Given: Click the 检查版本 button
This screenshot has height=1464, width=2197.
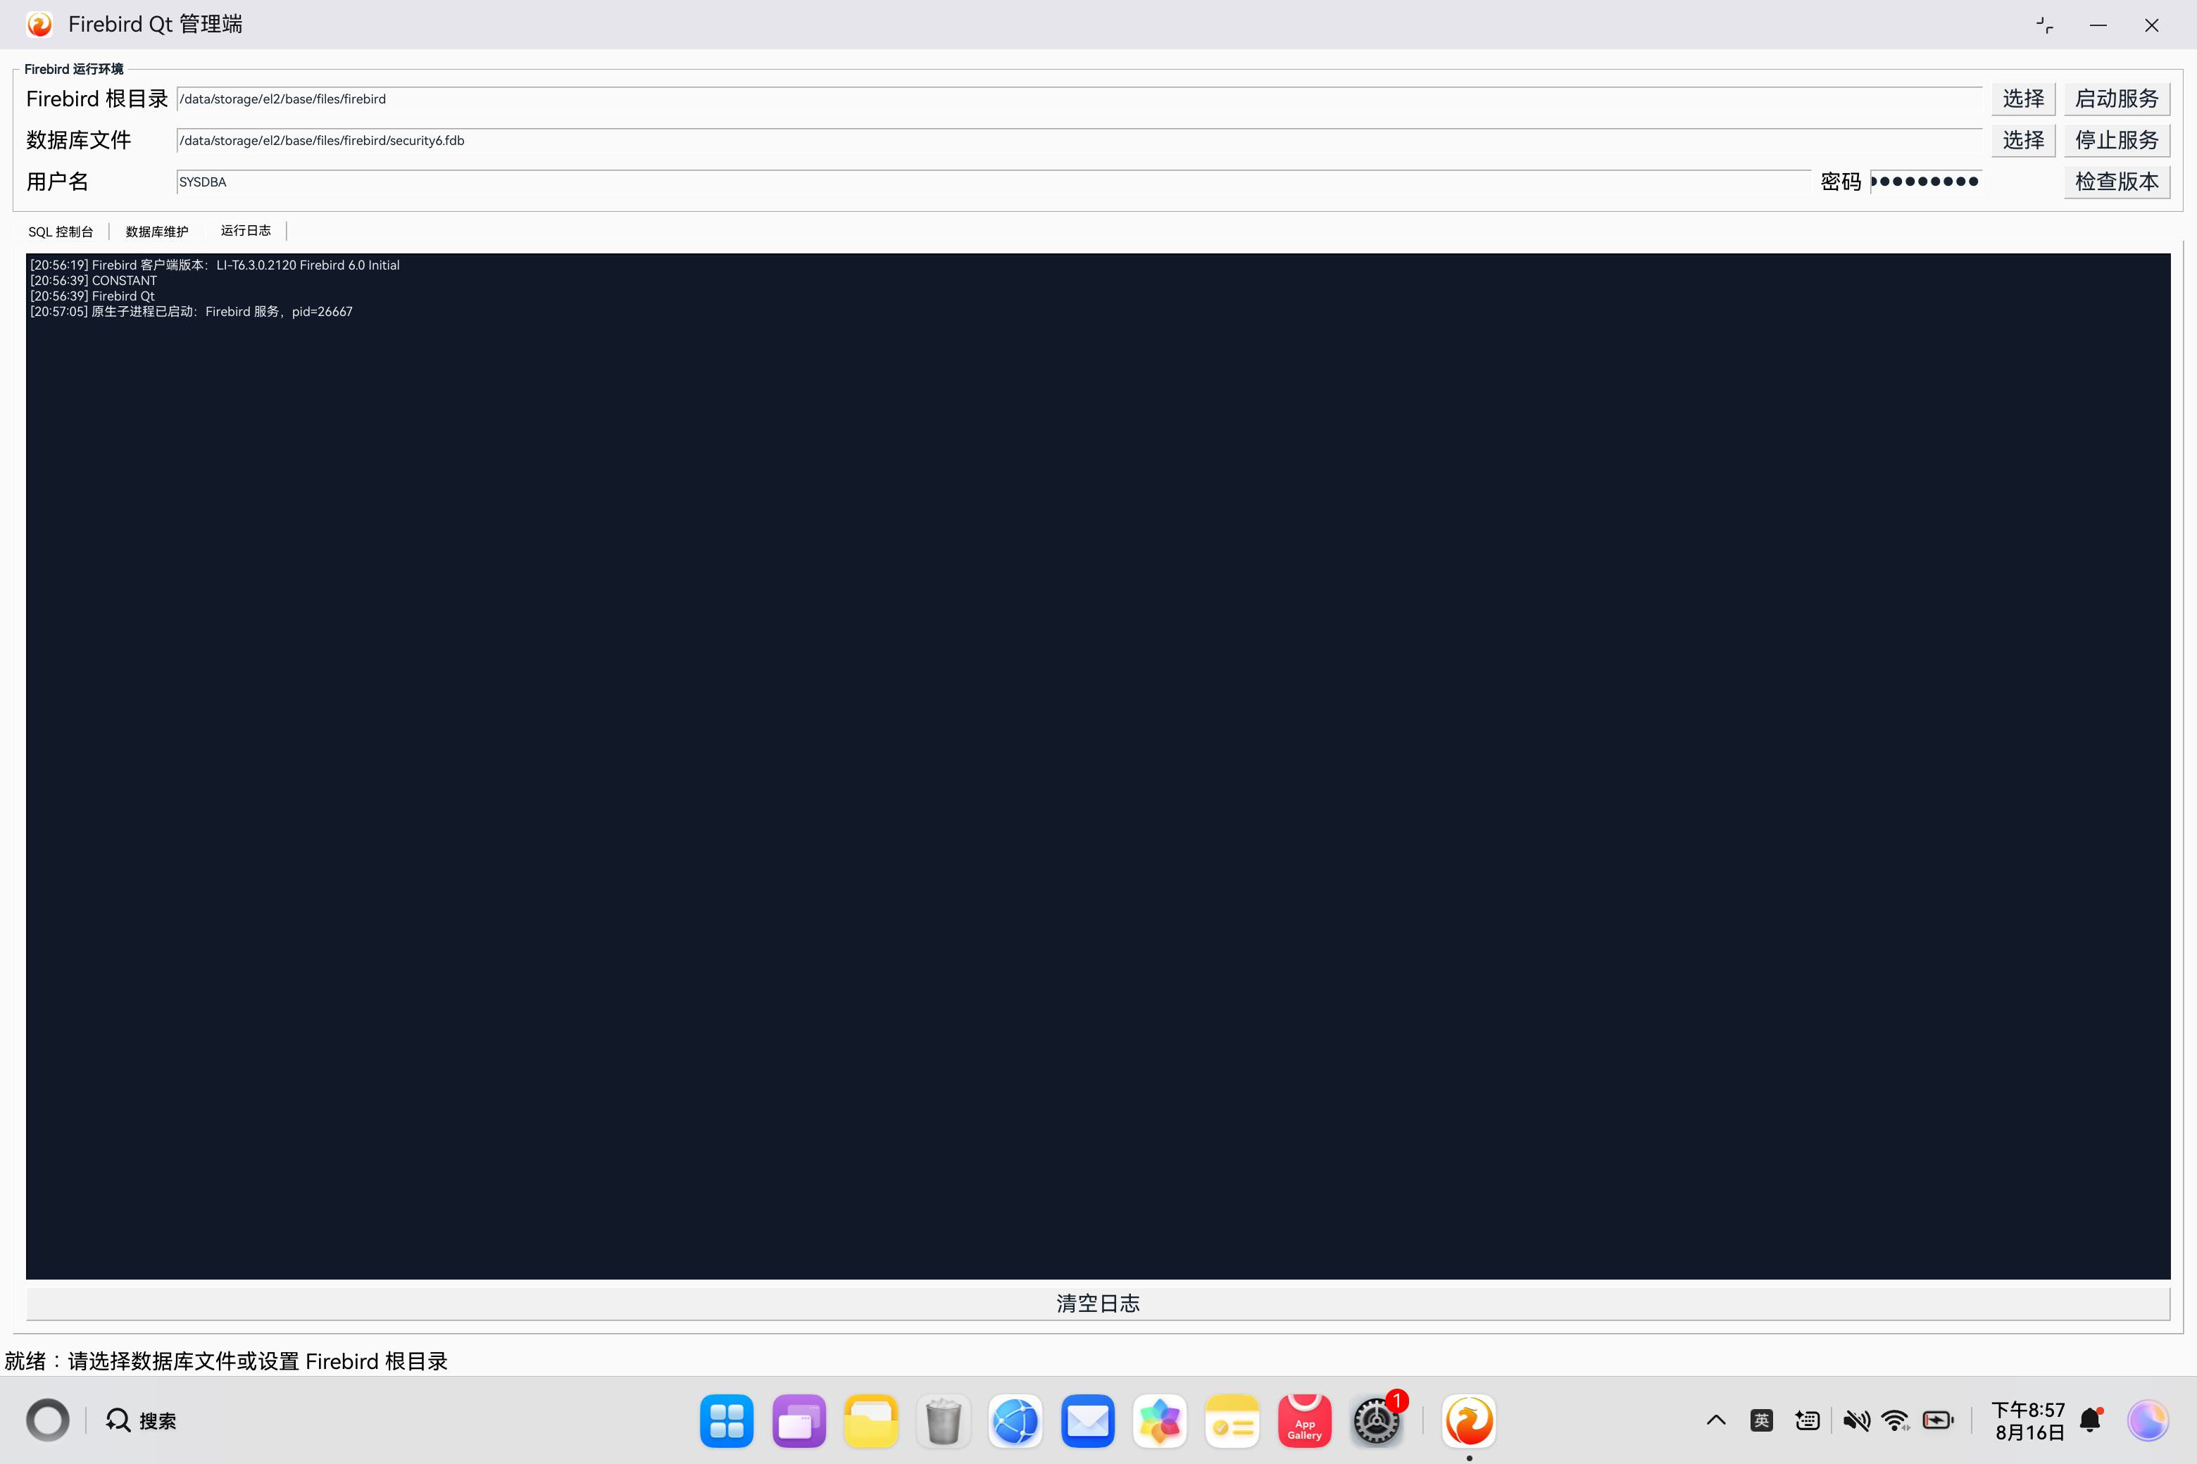Looking at the screenshot, I should [x=2117, y=181].
